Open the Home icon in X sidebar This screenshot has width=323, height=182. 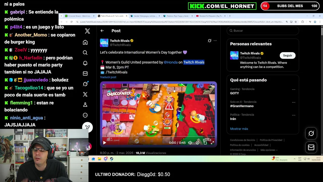coord(85,42)
